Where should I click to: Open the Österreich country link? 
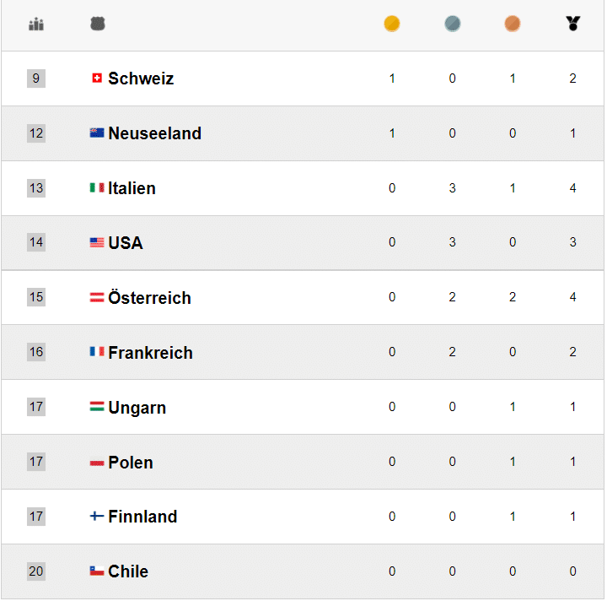point(149,298)
